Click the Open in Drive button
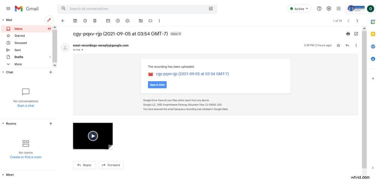377x181 pixels. click(x=157, y=85)
